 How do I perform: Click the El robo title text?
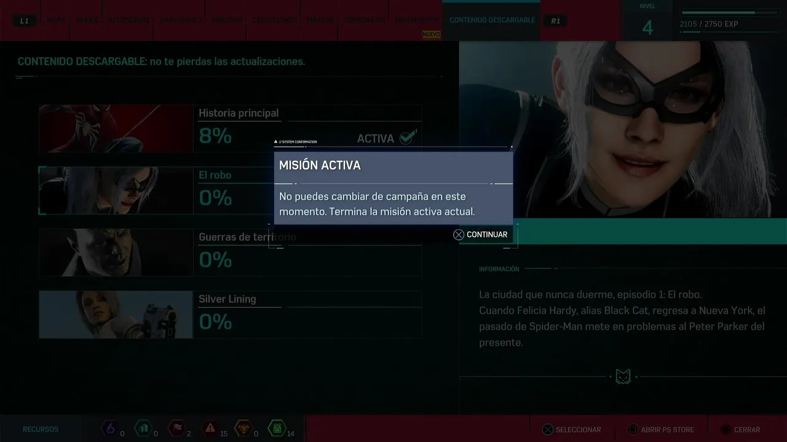[215, 175]
